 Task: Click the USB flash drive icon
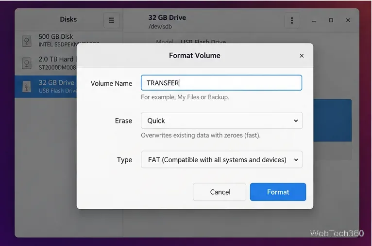click(x=27, y=86)
